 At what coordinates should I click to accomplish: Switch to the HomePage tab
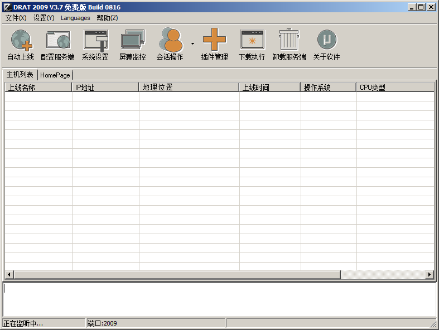point(55,75)
